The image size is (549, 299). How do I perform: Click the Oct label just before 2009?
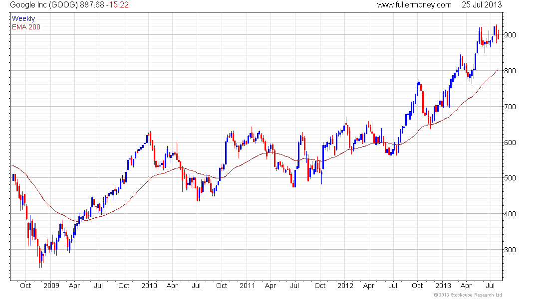coord(25,286)
